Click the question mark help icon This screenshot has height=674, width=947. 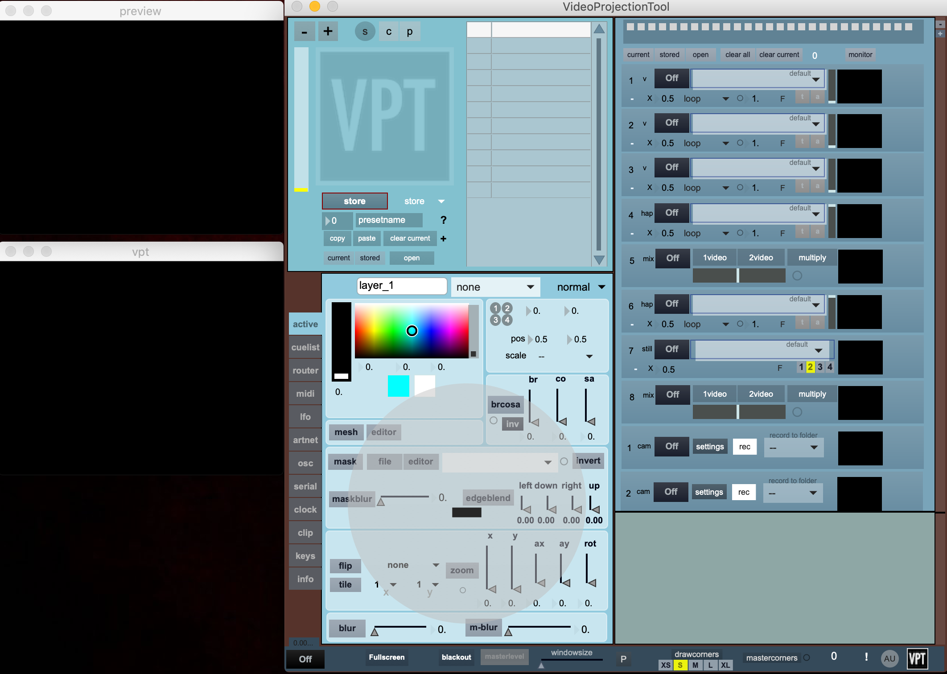[x=443, y=220]
